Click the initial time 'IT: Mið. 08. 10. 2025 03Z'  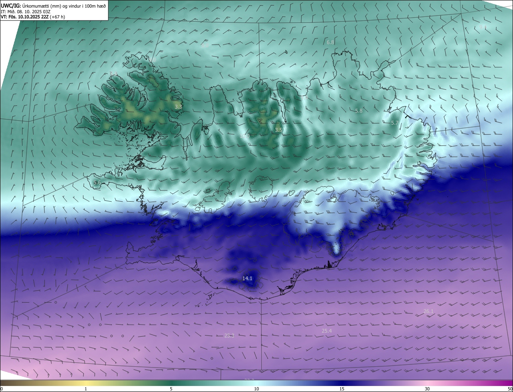click(25, 12)
